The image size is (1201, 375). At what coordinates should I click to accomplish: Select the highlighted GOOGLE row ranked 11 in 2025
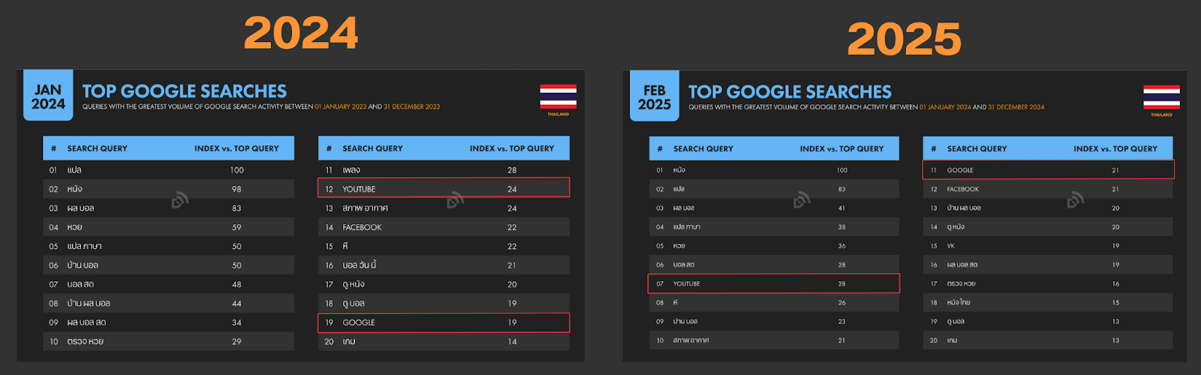tap(1047, 170)
